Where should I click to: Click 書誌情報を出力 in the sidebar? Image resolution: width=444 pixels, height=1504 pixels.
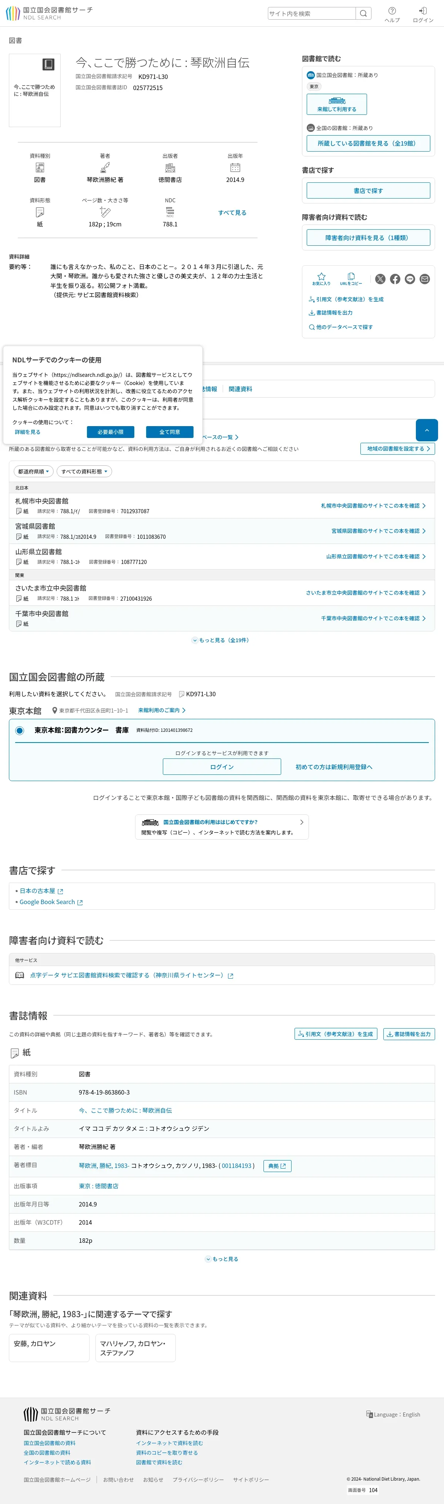click(330, 313)
